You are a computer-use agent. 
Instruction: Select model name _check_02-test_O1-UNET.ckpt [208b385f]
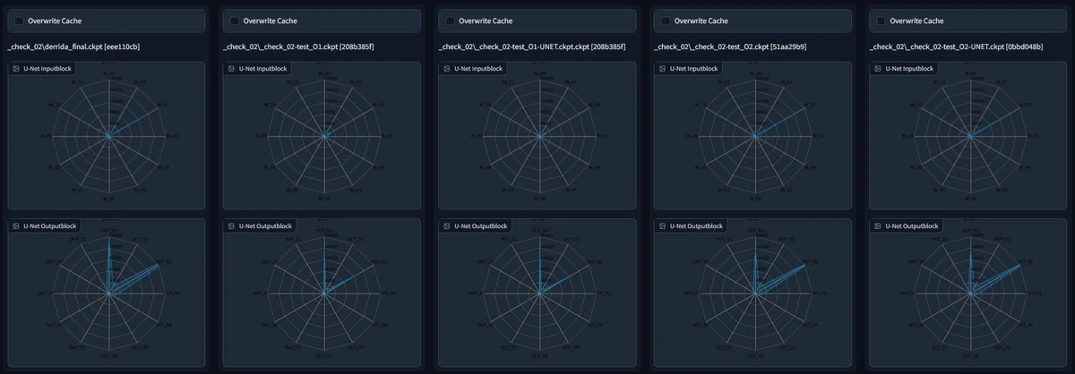click(x=531, y=47)
